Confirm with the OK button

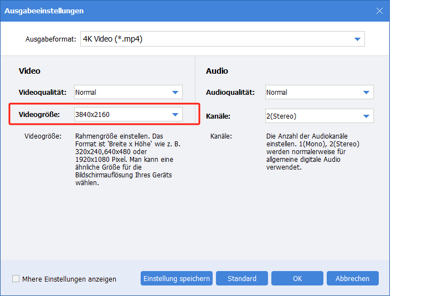click(x=297, y=278)
